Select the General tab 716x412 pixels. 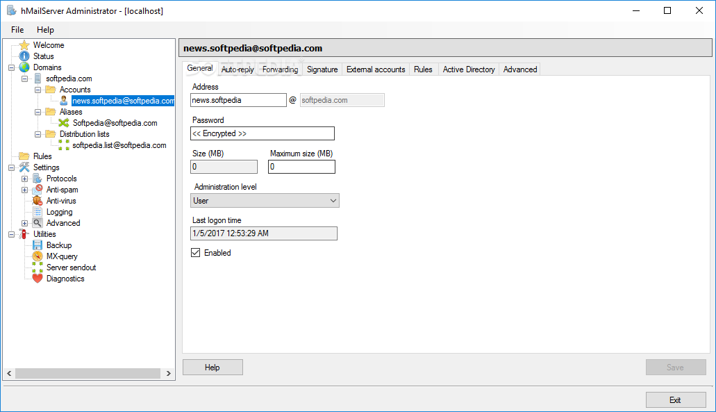[x=199, y=69]
